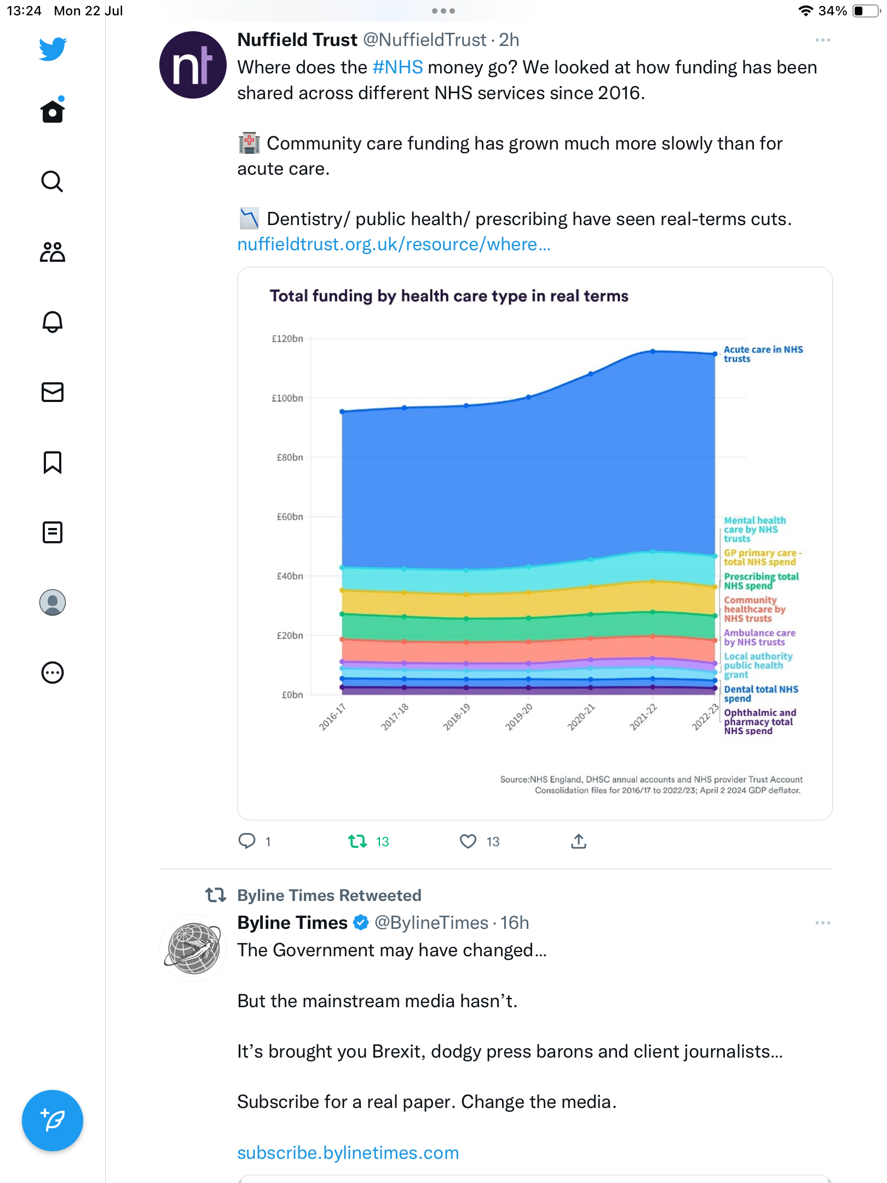Image resolution: width=887 pixels, height=1183 pixels.
Task: Open the Messages envelope icon
Action: coord(53,392)
